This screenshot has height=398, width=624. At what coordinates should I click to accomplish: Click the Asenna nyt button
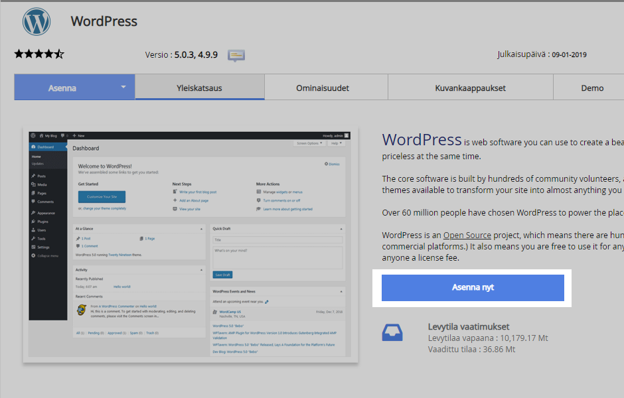[x=473, y=287]
